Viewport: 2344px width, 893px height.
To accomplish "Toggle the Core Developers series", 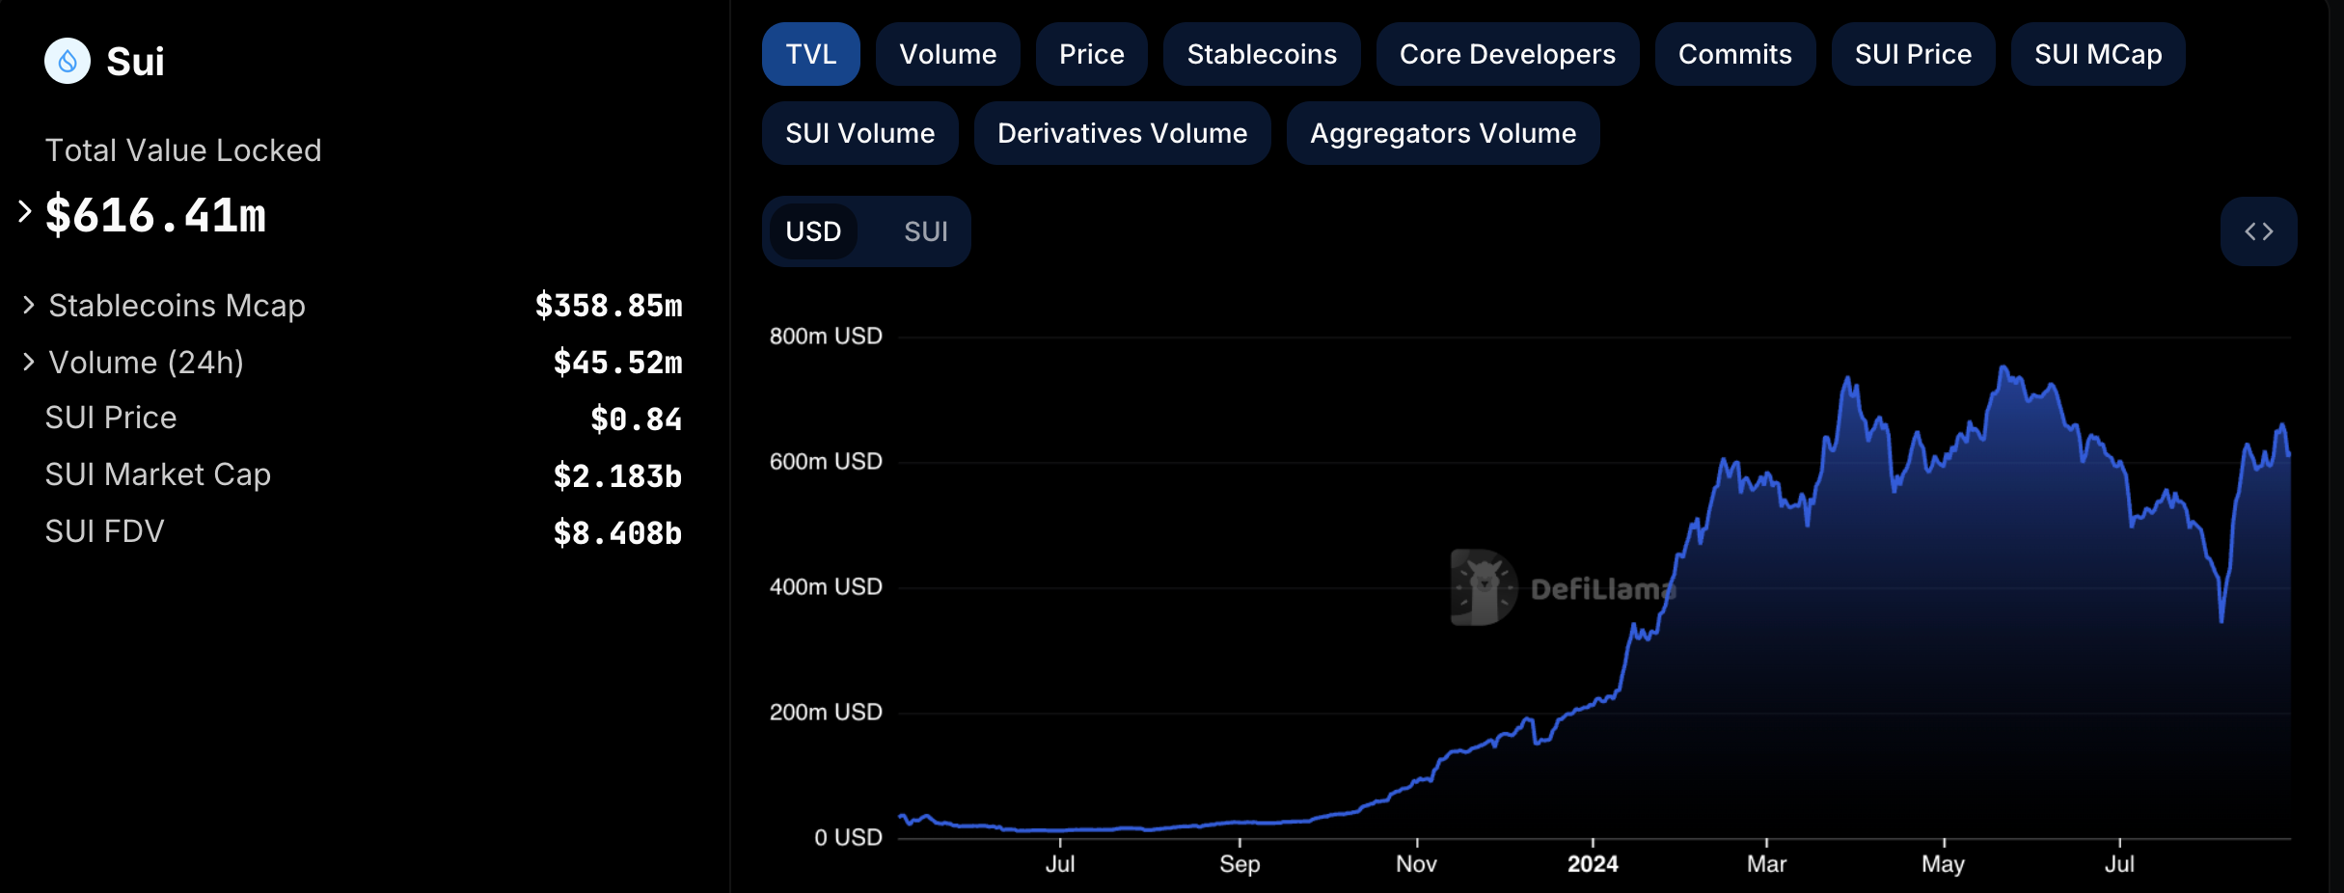I will (x=1507, y=54).
